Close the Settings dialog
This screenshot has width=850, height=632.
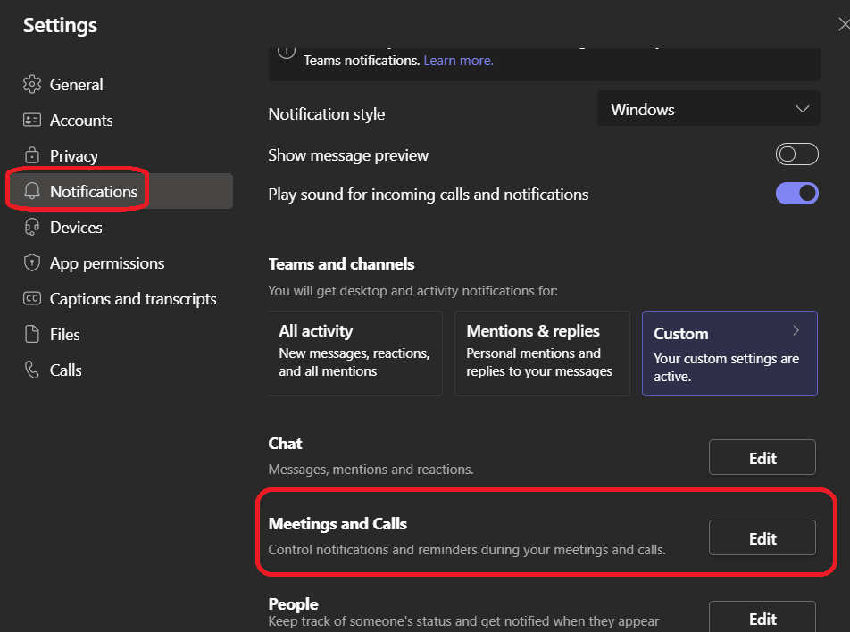pyautogui.click(x=844, y=25)
